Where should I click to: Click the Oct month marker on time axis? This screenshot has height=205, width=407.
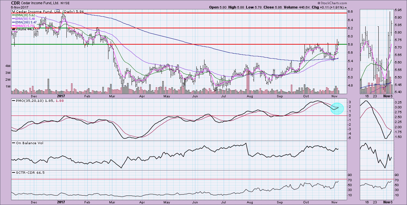[x=306, y=96]
